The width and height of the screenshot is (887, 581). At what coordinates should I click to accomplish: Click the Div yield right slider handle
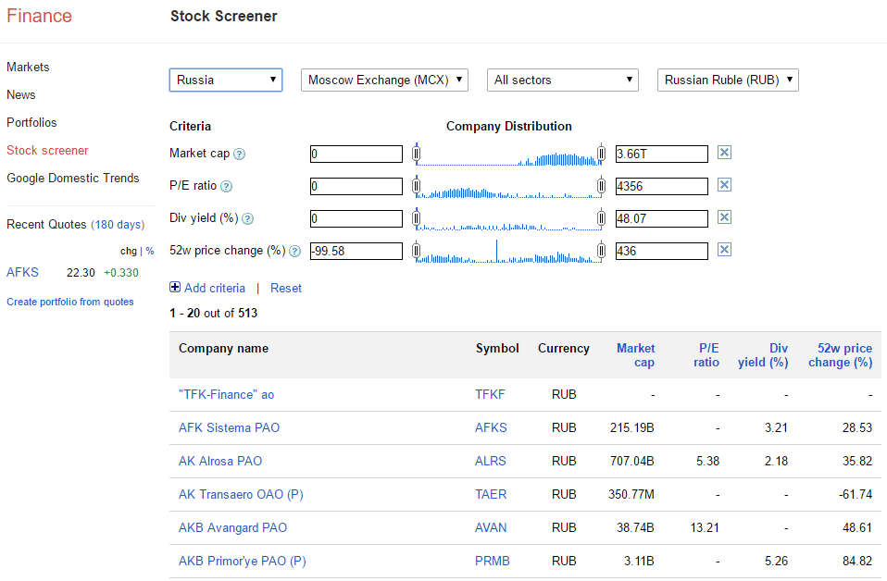pyautogui.click(x=601, y=218)
